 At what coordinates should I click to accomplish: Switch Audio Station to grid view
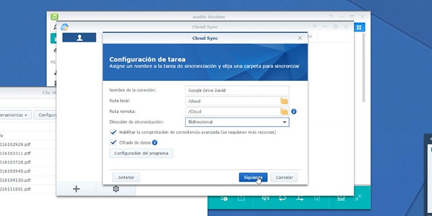(359, 28)
